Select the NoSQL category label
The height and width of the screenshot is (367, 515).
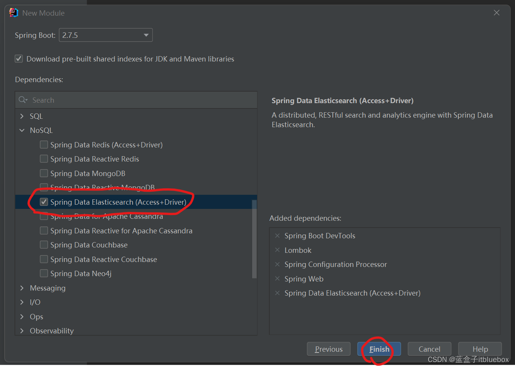pos(41,130)
